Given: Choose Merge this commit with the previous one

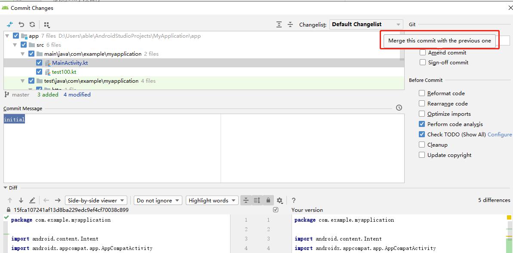Looking at the screenshot, I should (x=439, y=40).
